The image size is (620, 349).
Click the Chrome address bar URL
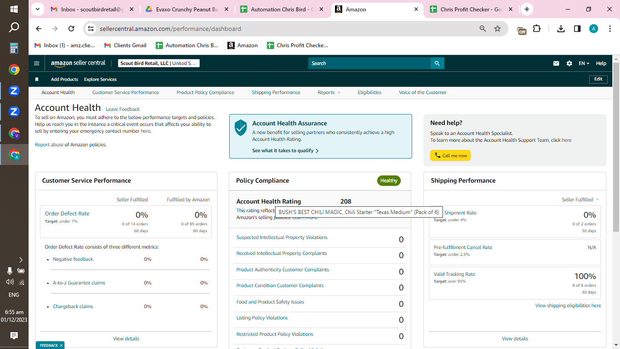point(170,29)
